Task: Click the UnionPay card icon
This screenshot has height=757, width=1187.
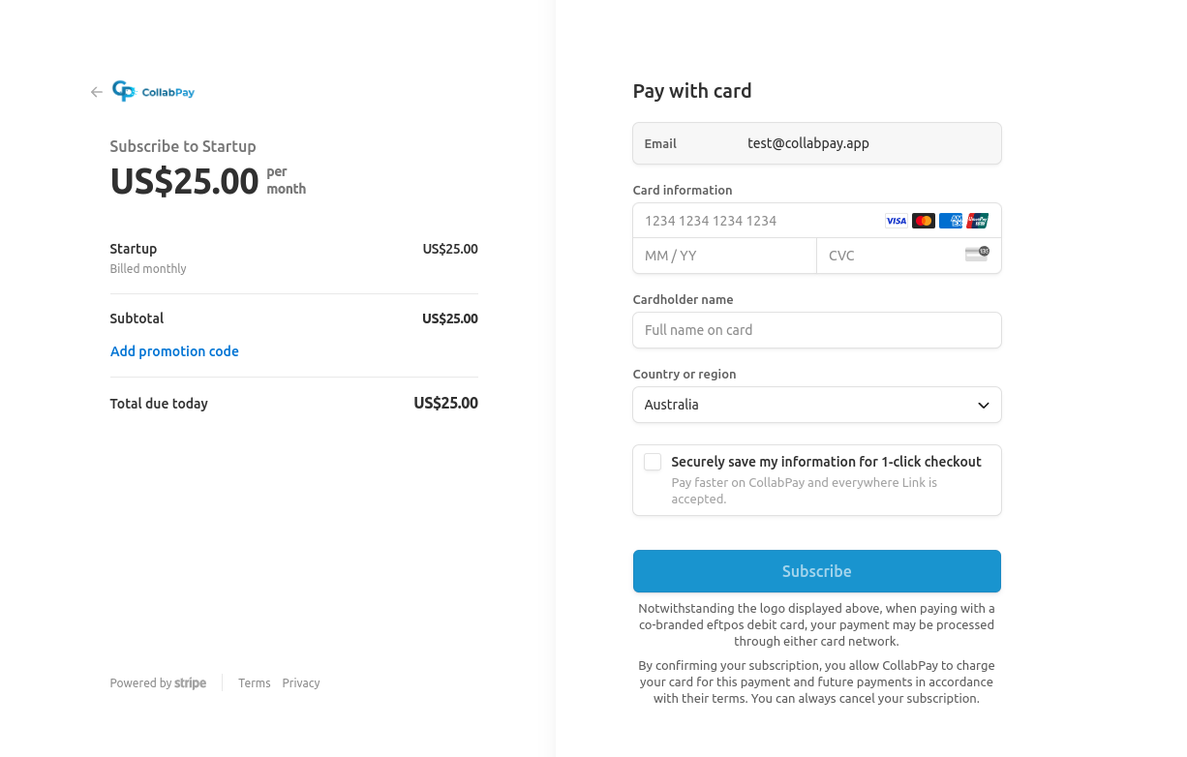Action: tap(977, 221)
